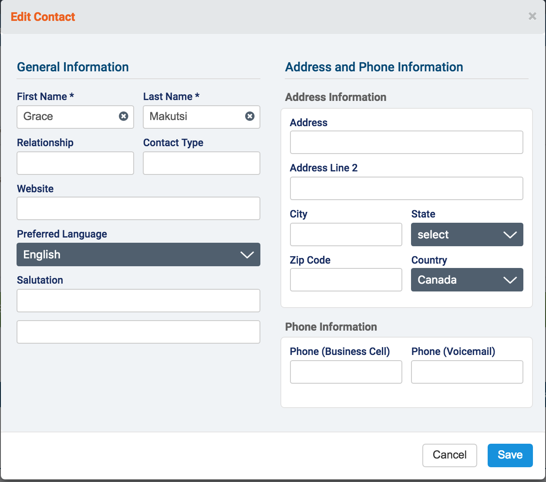Focus the Salutation input box

pyautogui.click(x=138, y=301)
